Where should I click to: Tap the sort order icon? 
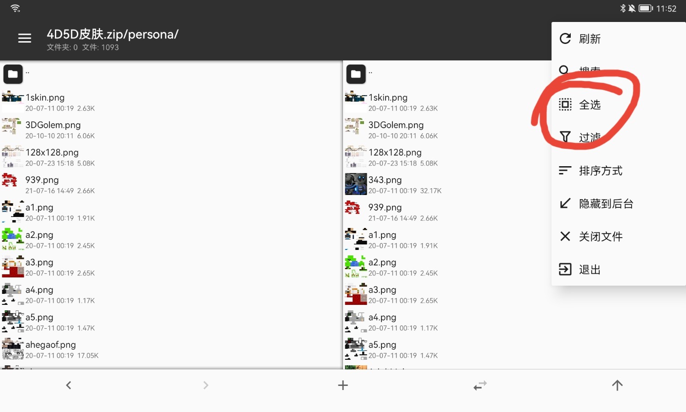565,170
